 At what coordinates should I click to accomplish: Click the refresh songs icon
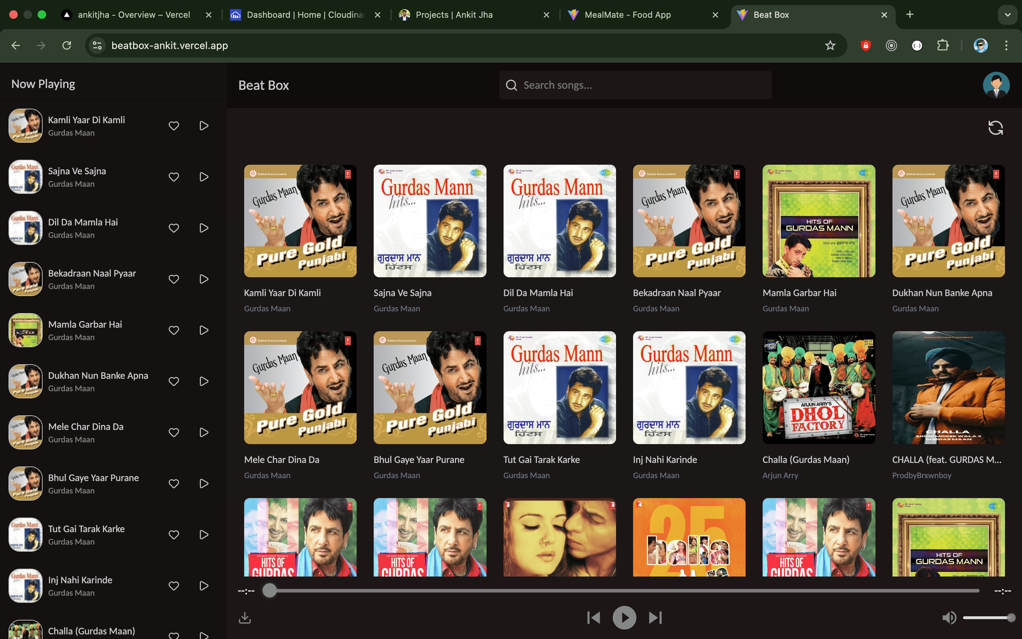point(995,128)
